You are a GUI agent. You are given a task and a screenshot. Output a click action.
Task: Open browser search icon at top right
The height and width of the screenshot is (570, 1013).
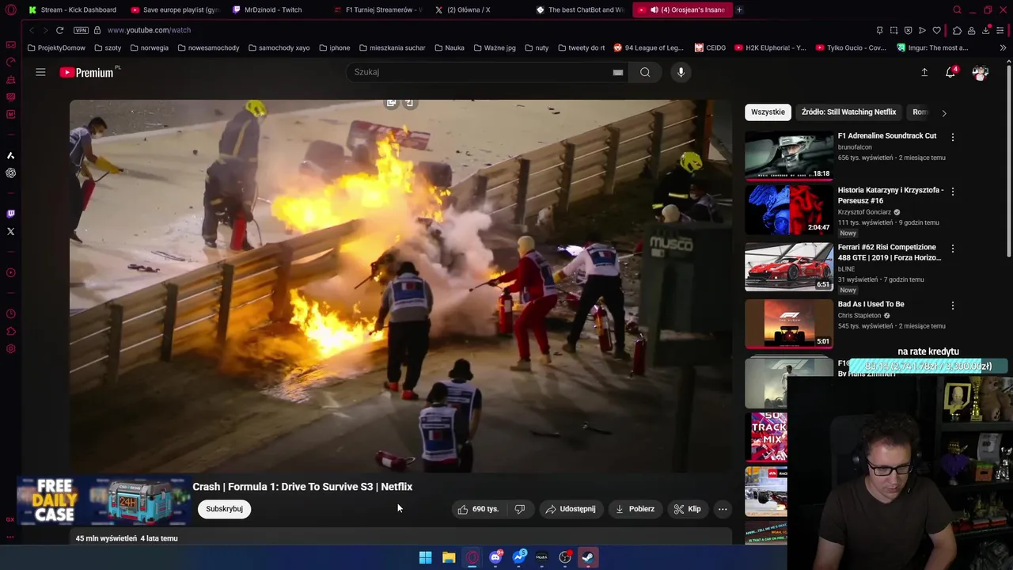click(957, 9)
